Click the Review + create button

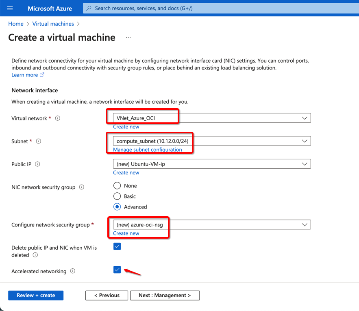pos(36,296)
